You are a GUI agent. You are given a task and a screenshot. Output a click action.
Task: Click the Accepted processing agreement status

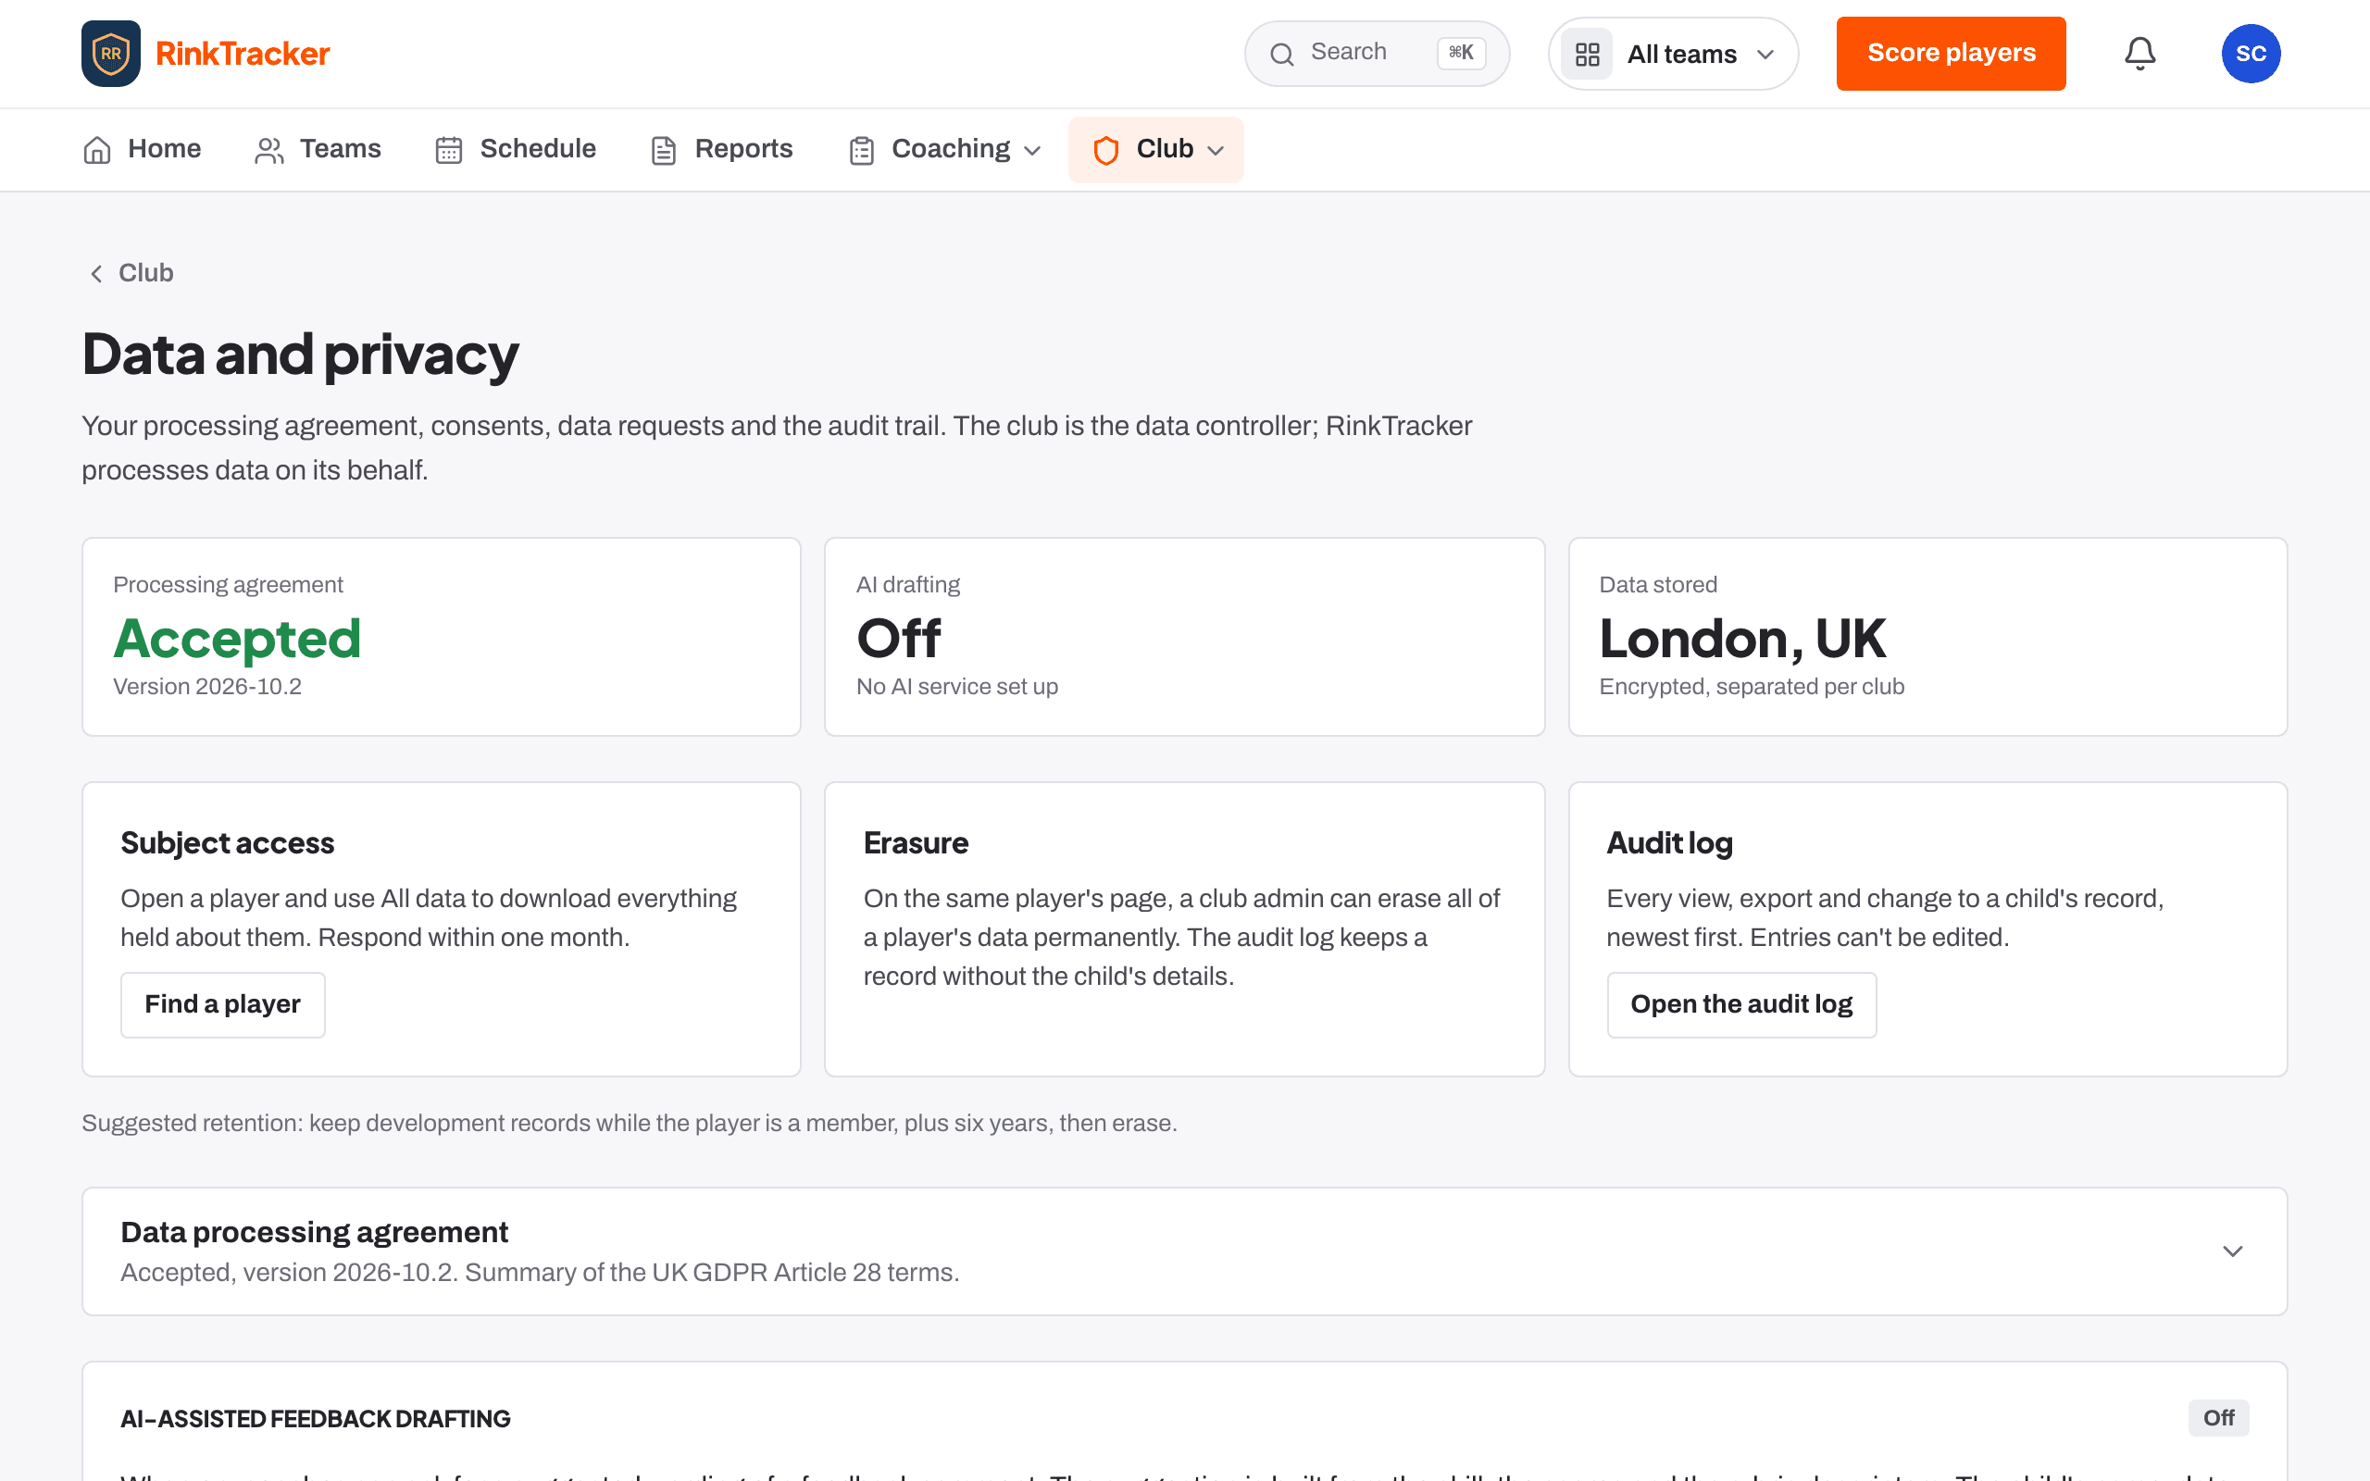point(237,639)
